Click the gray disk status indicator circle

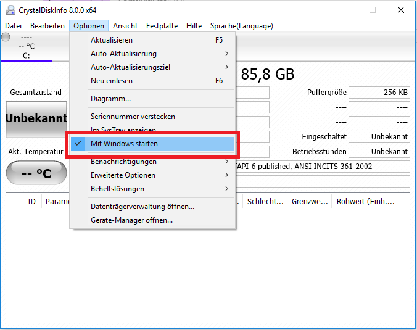[x=6, y=37]
